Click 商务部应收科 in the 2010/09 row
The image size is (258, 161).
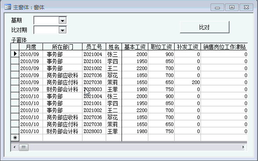[62, 75]
